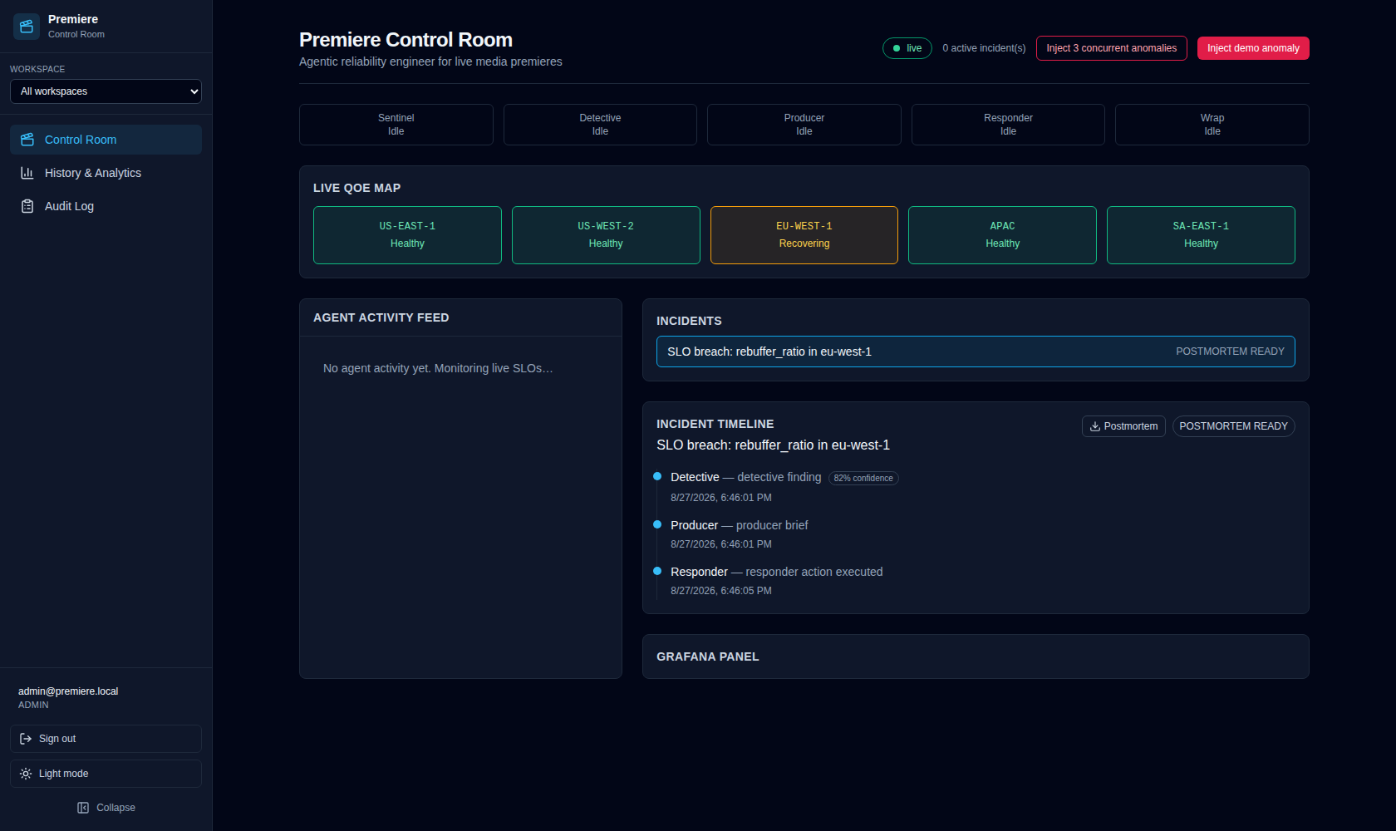
Task: Select the rebuffer_ratio SLO breach incident row
Action: pos(976,352)
